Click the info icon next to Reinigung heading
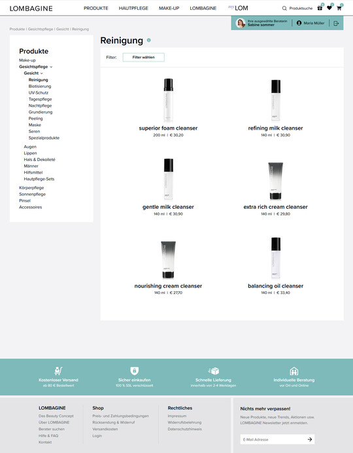The height and width of the screenshot is (453, 353). click(x=149, y=40)
